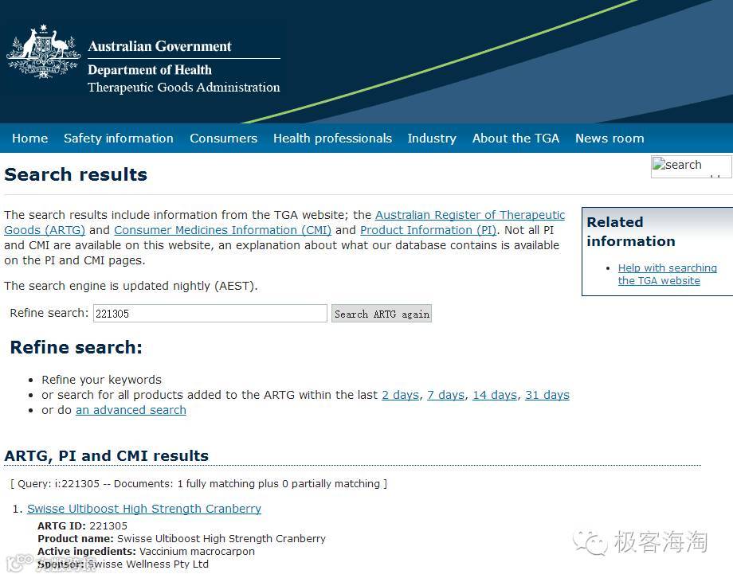The width and height of the screenshot is (733, 578).
Task: Click the Australian Government coat of arms logo
Action: [44, 52]
